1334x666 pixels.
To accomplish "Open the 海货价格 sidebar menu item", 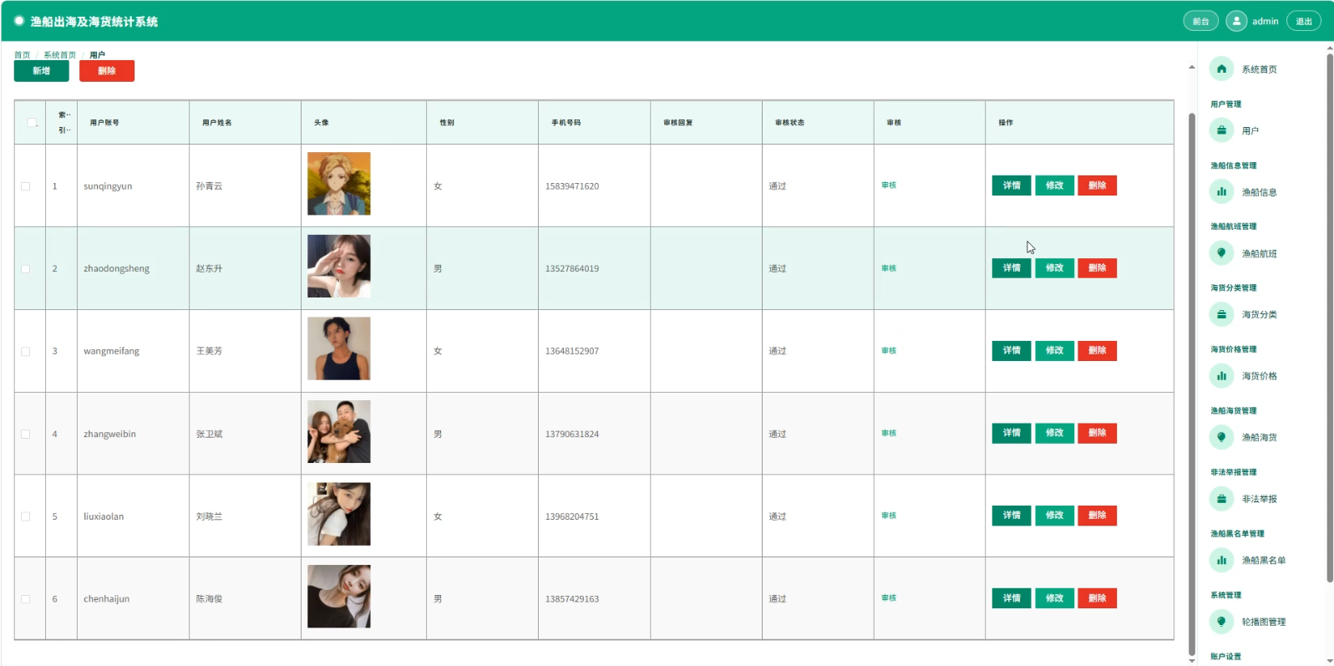I will coord(1259,376).
